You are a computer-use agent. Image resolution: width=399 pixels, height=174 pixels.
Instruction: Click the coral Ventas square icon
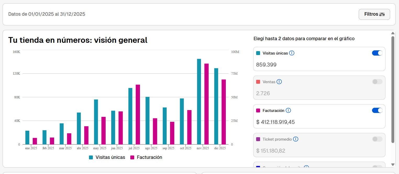258,82
